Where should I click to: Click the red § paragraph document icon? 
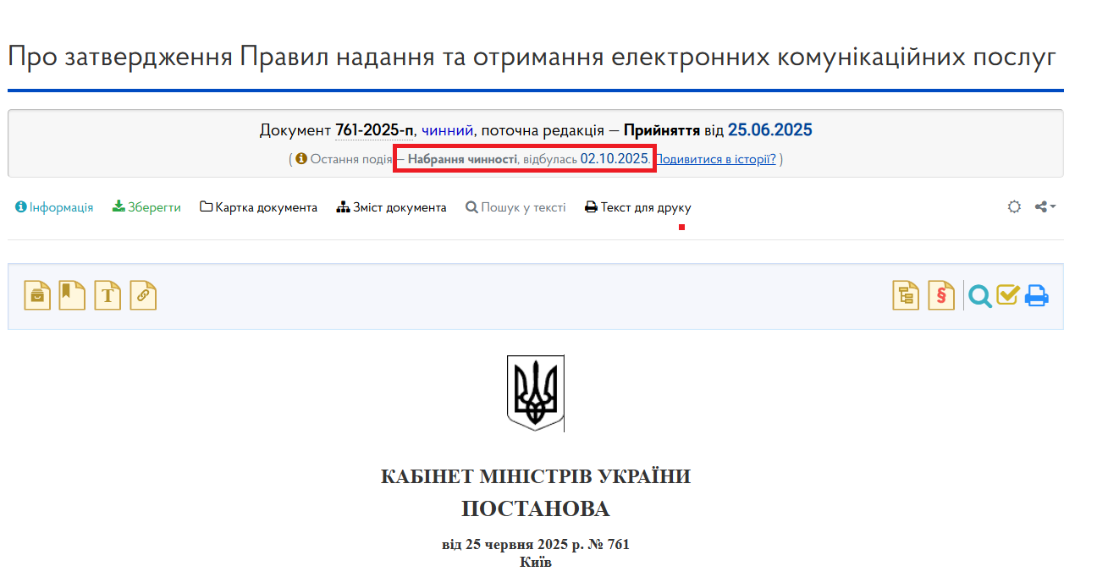[x=942, y=295]
